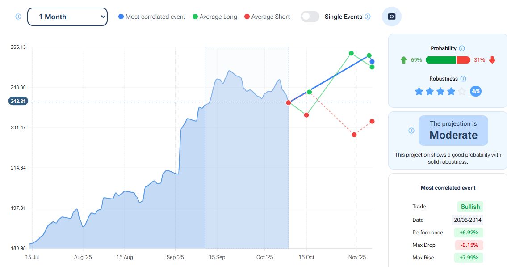Click the camera screenshot button
The height and width of the screenshot is (267, 507).
[392, 17]
